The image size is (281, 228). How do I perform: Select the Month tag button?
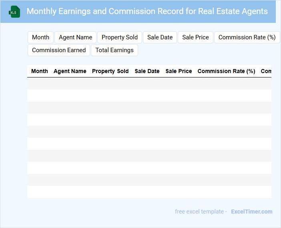click(41, 37)
